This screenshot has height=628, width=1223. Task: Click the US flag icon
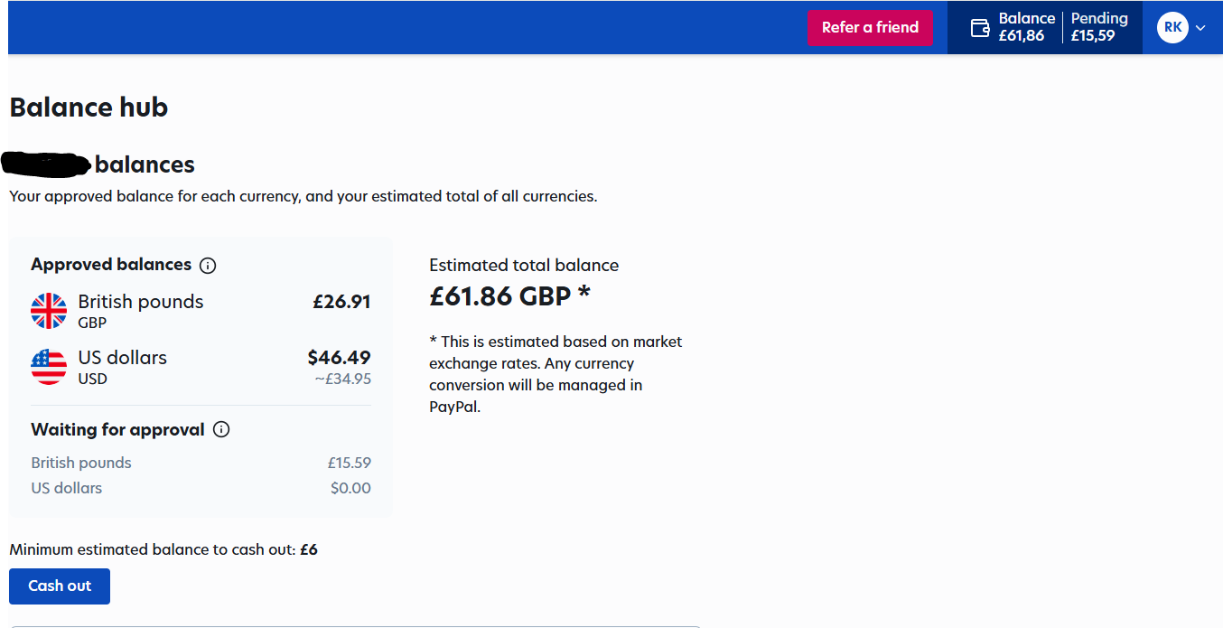coord(49,367)
